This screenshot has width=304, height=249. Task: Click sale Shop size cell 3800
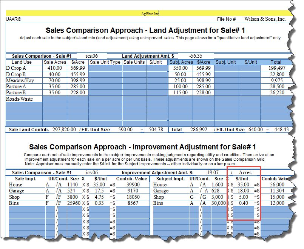72,197
